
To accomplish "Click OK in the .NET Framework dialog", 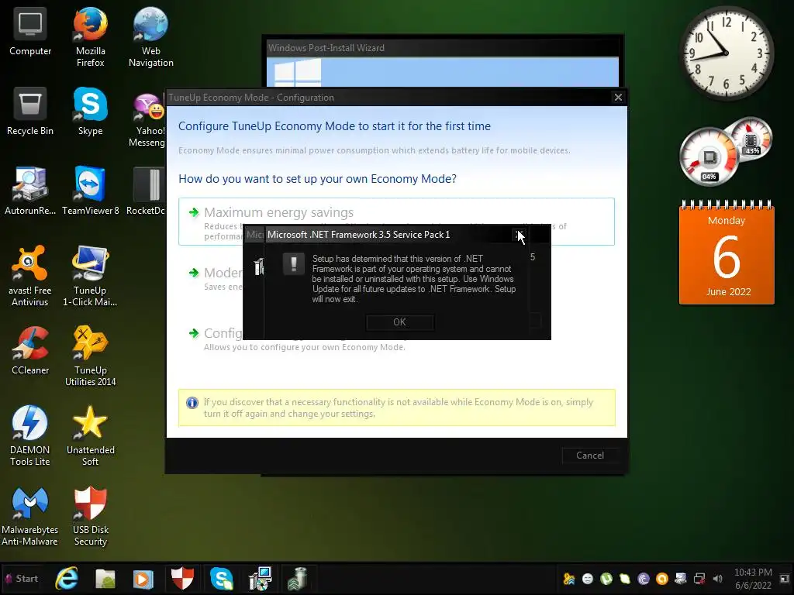I will pyautogui.click(x=399, y=322).
